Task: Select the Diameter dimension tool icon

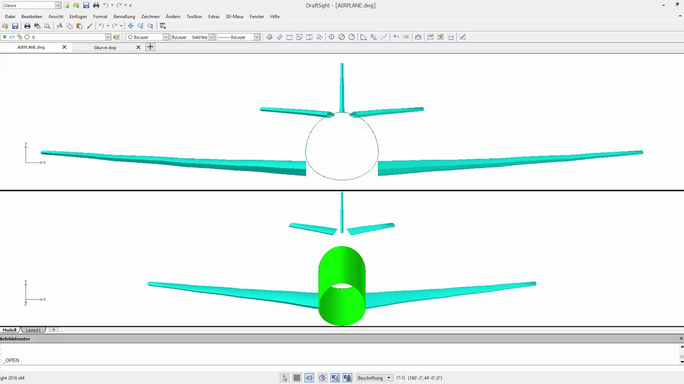Action: (341, 37)
